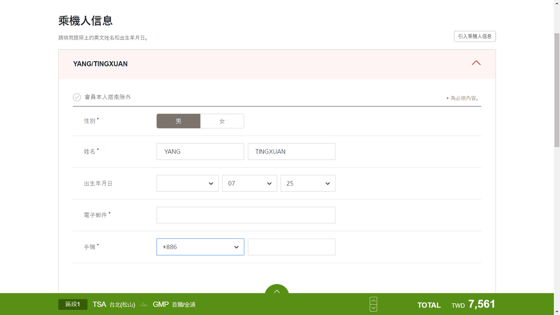Click the up arrow of the segment stepper
The width and height of the screenshot is (560, 315).
tap(373, 301)
